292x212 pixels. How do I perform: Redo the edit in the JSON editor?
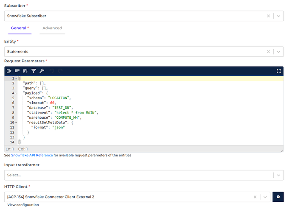click(x=60, y=71)
